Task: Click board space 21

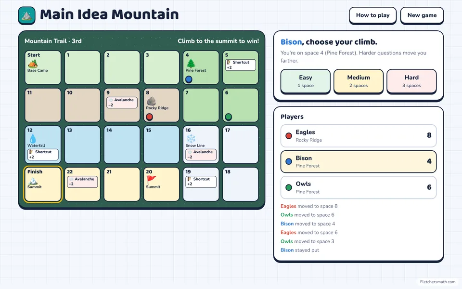Action: (122, 184)
